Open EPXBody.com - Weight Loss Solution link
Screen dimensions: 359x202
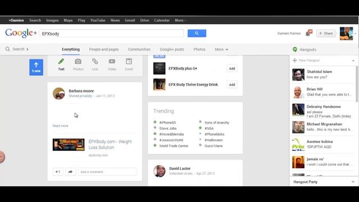[x=110, y=145]
